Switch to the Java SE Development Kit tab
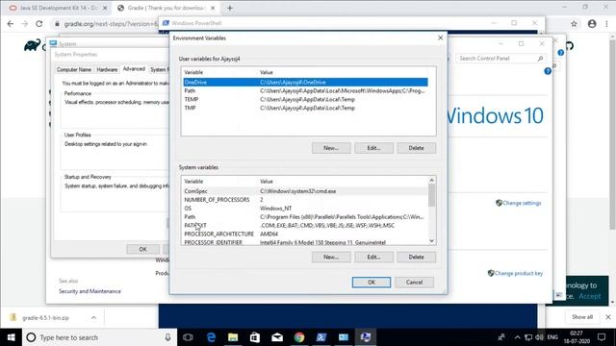Viewport: 616px width, 346px height. pos(58,8)
